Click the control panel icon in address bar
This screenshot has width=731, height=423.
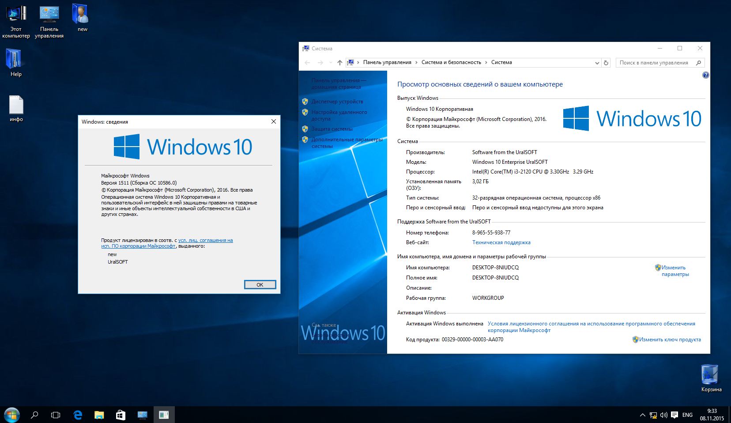350,63
